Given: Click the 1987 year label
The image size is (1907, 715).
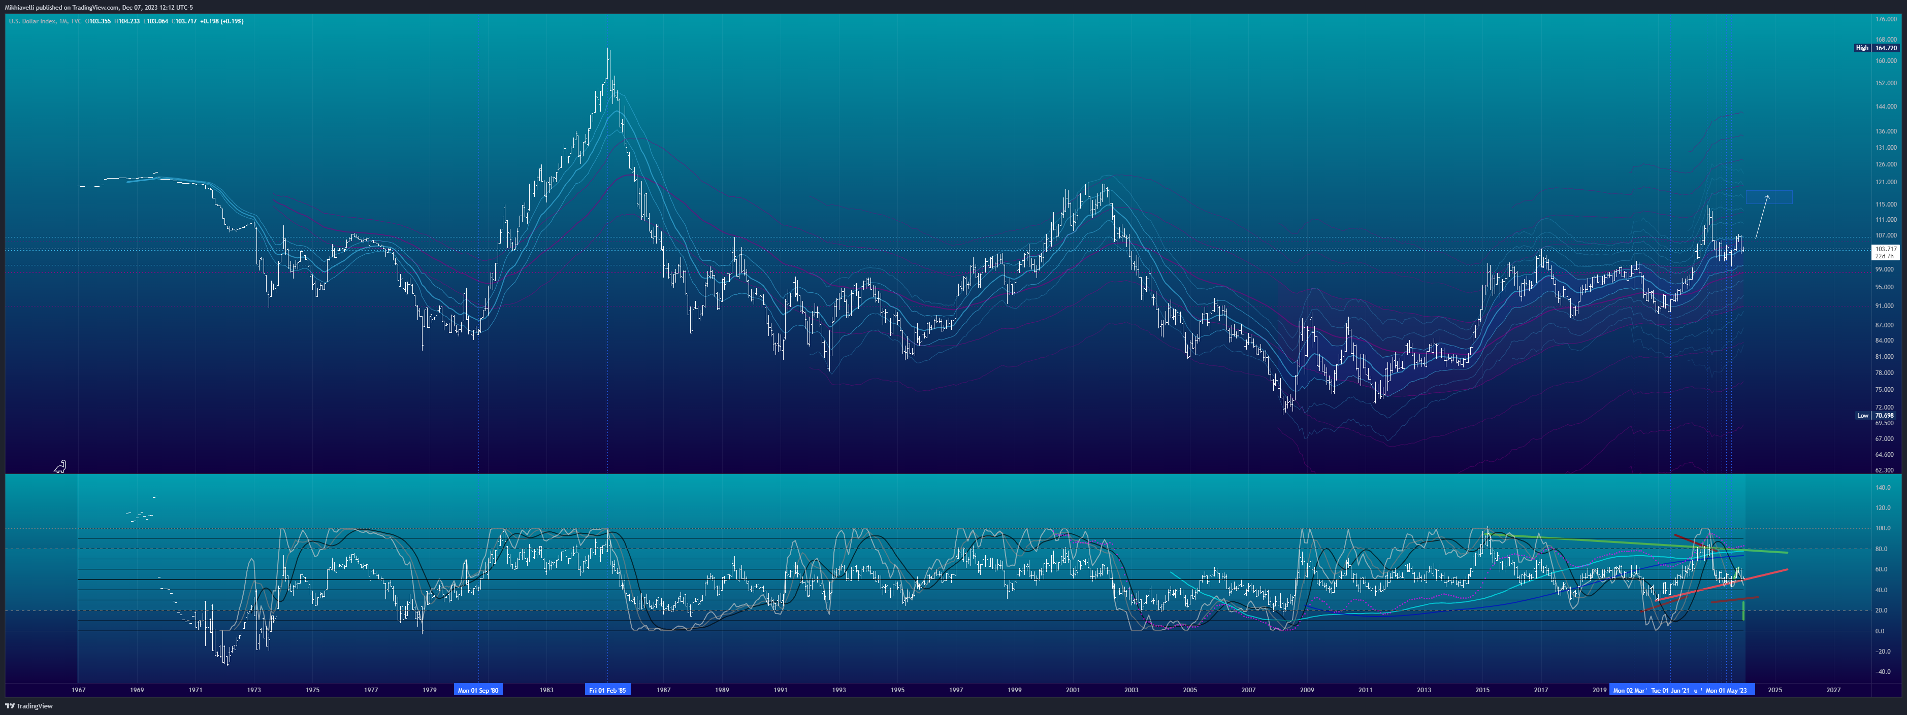Looking at the screenshot, I should [x=663, y=690].
